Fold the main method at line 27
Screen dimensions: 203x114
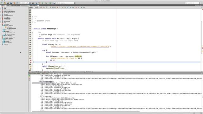(32, 38)
